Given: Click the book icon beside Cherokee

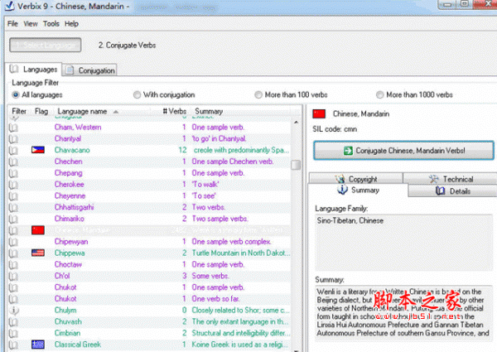Looking at the screenshot, I should pos(13,185).
